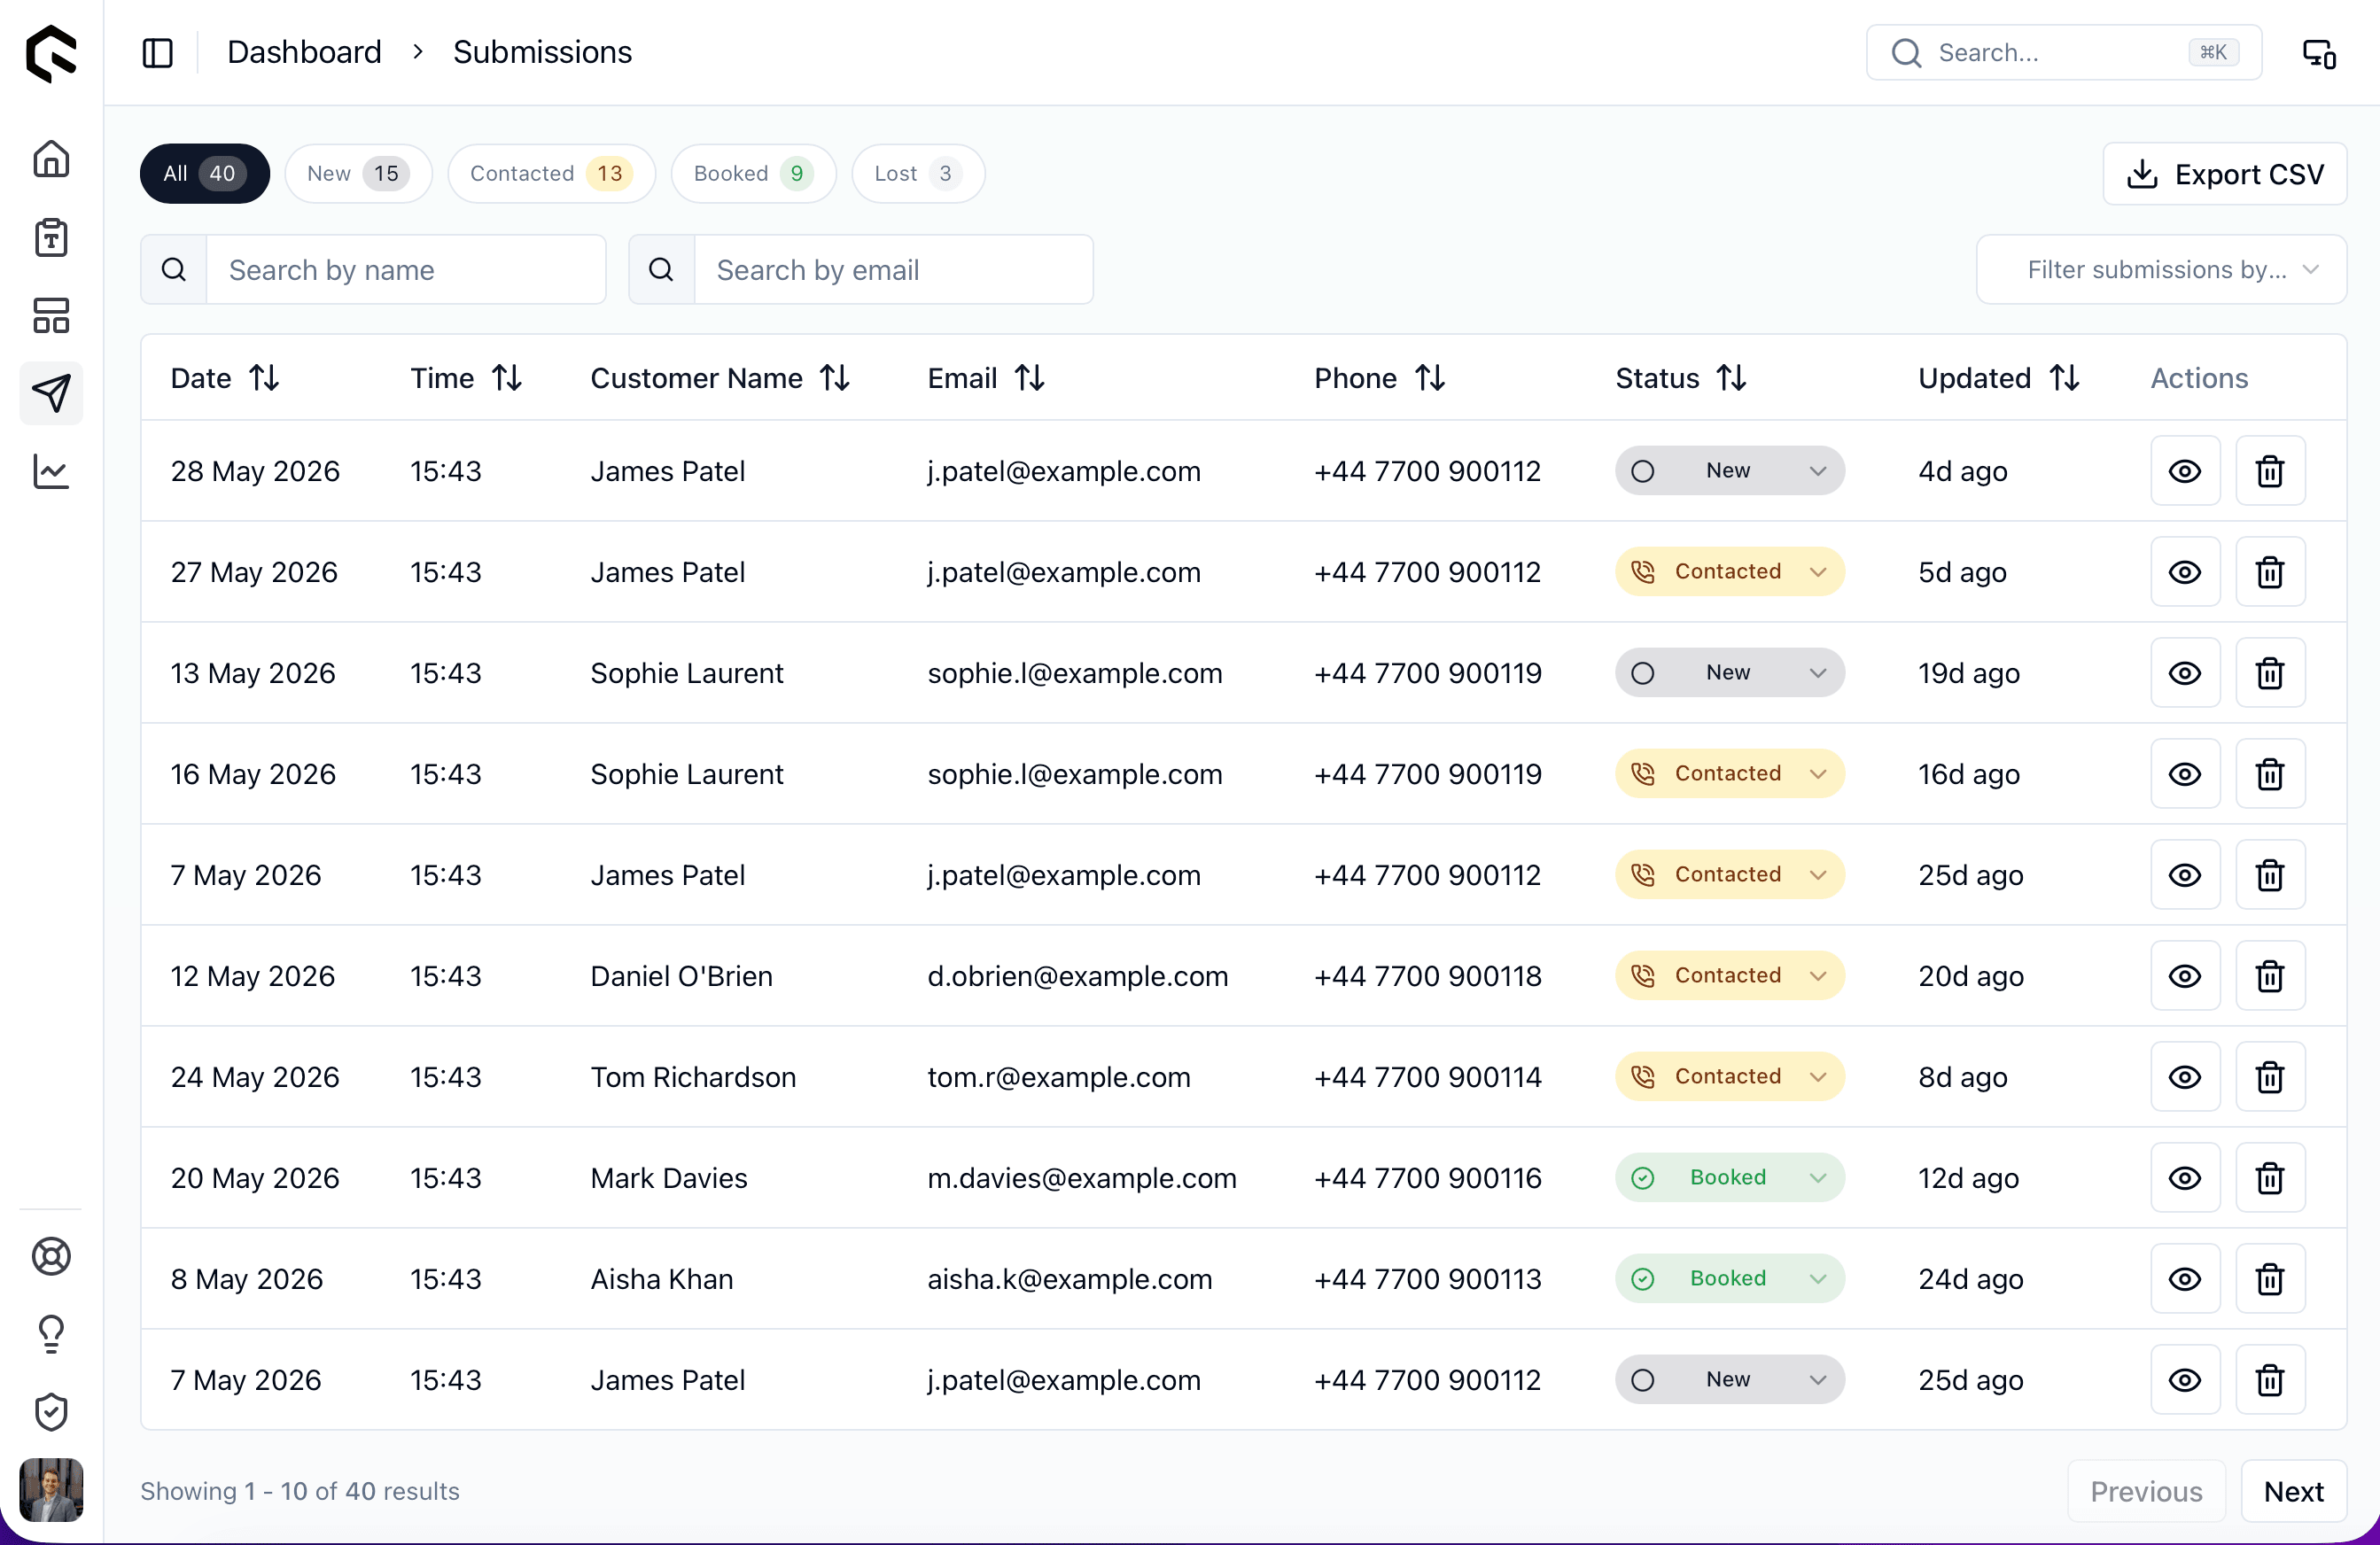The height and width of the screenshot is (1545, 2380).
Task: Change Aisha Khan's Booked status dropdown
Action: point(1730,1279)
